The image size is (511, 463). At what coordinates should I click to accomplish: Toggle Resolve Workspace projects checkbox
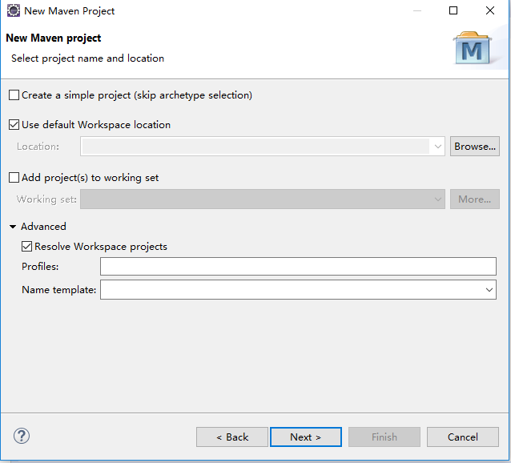pyautogui.click(x=26, y=247)
